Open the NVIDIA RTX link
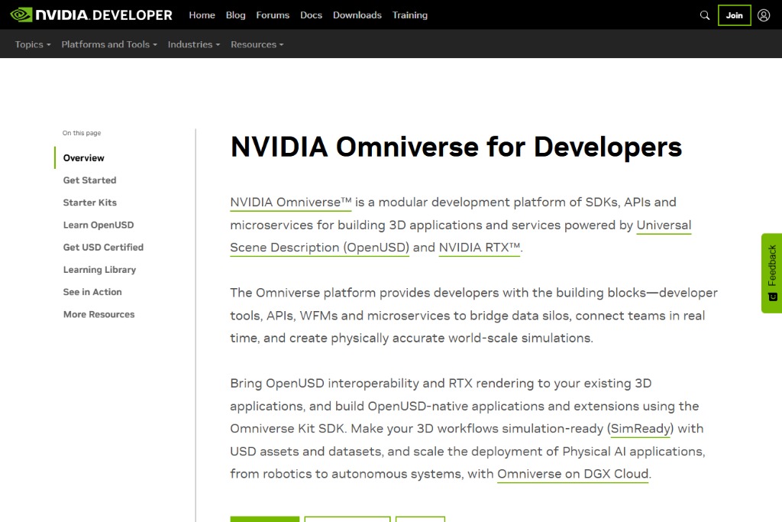 (479, 247)
